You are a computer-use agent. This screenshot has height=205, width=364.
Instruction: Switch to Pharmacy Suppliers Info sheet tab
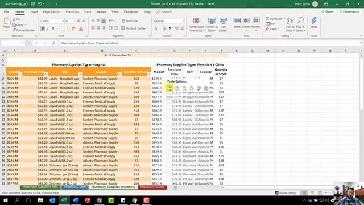pos(40,187)
